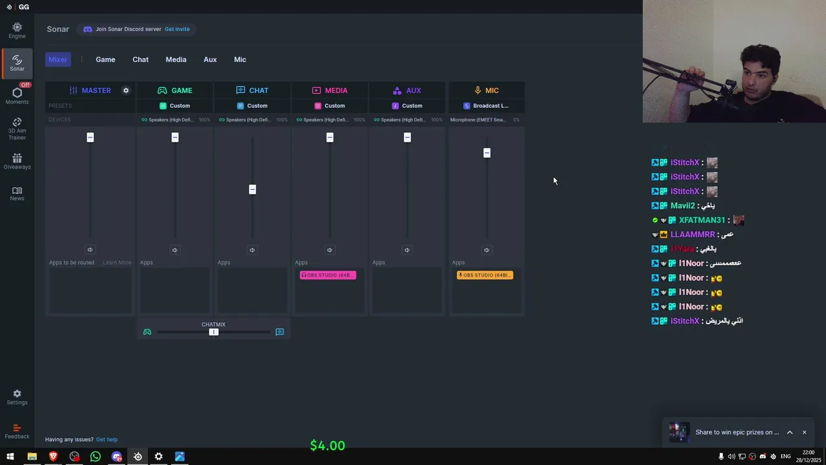Viewport: 826px width, 465px height.
Task: Open the Feedback section in the sidebar
Action: pyautogui.click(x=17, y=431)
